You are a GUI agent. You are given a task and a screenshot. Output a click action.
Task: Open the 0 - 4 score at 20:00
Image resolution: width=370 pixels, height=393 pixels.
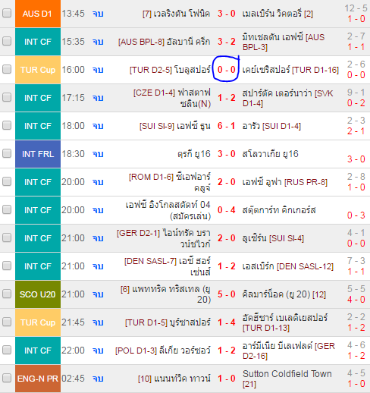[x=227, y=210]
